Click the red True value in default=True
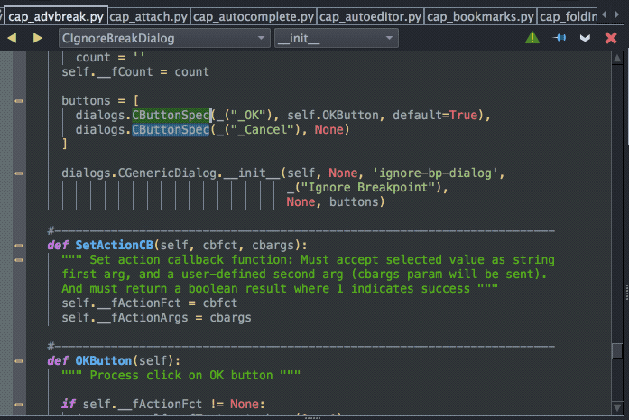This screenshot has width=629, height=420. point(463,116)
